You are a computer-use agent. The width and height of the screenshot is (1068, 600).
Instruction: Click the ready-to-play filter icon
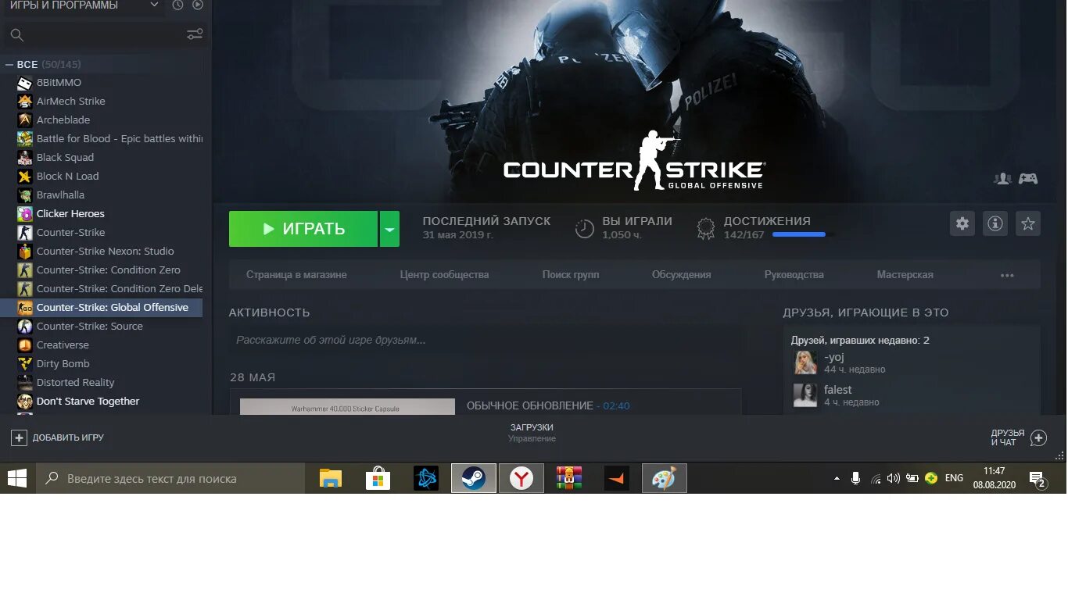pyautogui.click(x=198, y=5)
